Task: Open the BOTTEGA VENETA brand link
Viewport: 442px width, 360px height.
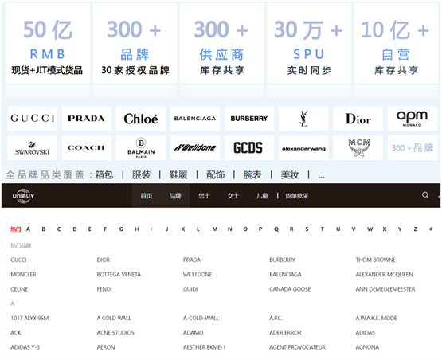Action: pyautogui.click(x=119, y=274)
